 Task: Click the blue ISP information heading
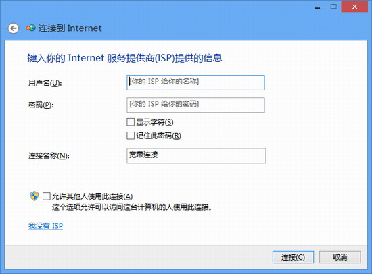click(x=125, y=58)
